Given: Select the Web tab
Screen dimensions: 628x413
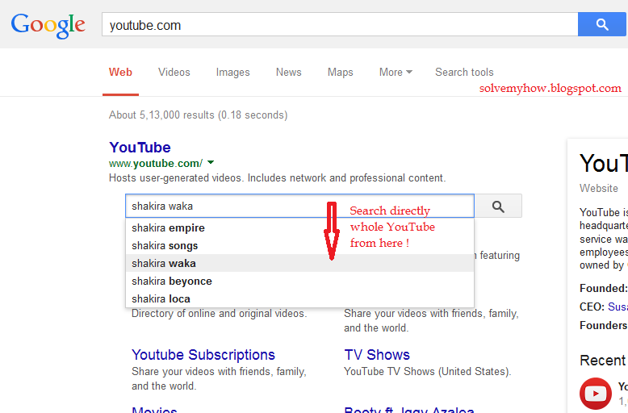Looking at the screenshot, I should 120,72.
